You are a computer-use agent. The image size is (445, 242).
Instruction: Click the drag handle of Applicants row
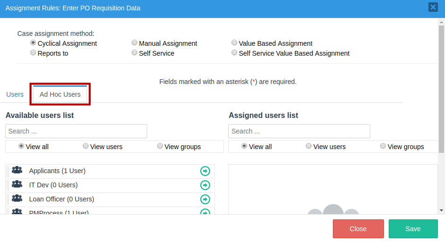click(8, 171)
